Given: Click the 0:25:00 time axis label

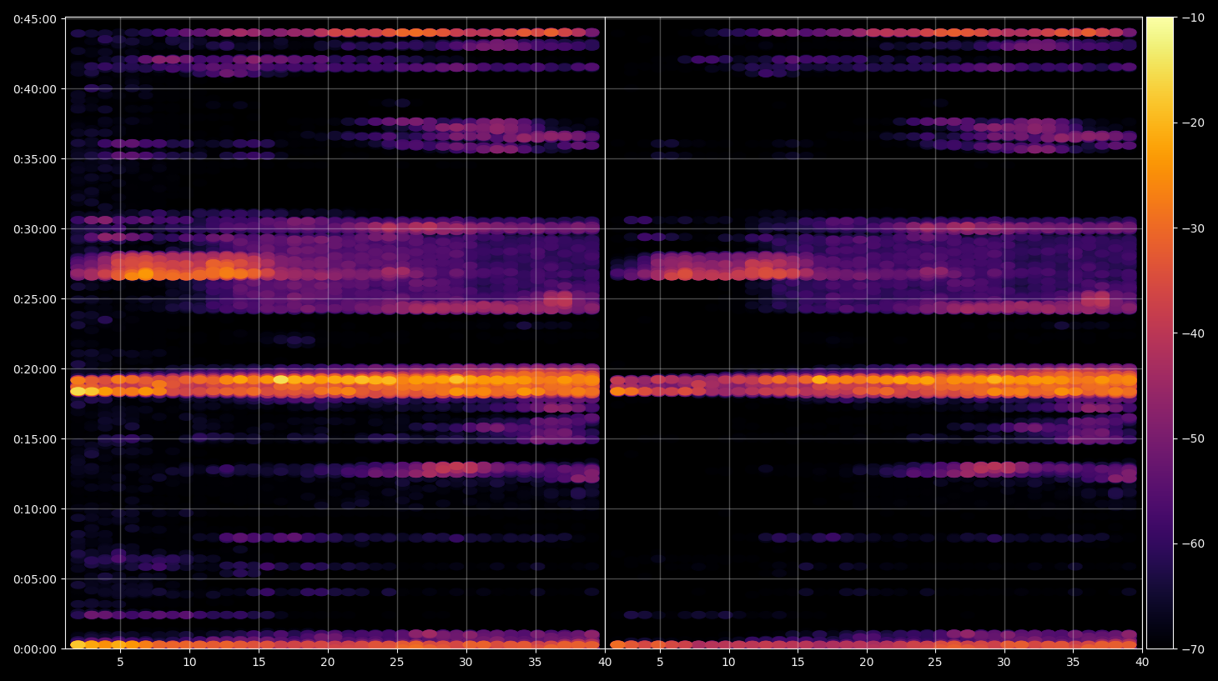Looking at the screenshot, I should point(35,299).
